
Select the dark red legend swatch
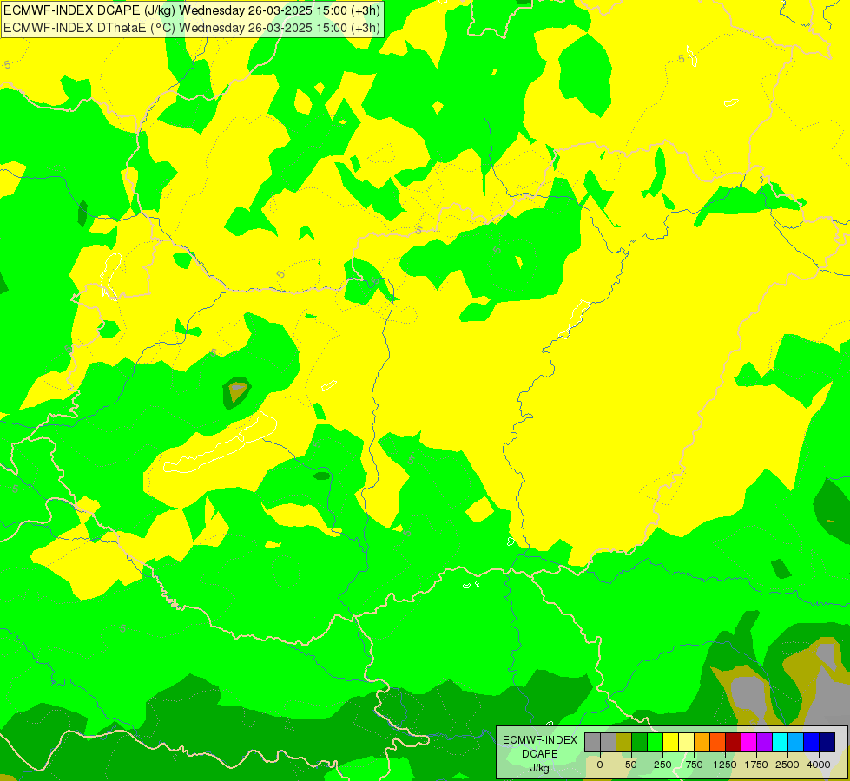point(734,742)
